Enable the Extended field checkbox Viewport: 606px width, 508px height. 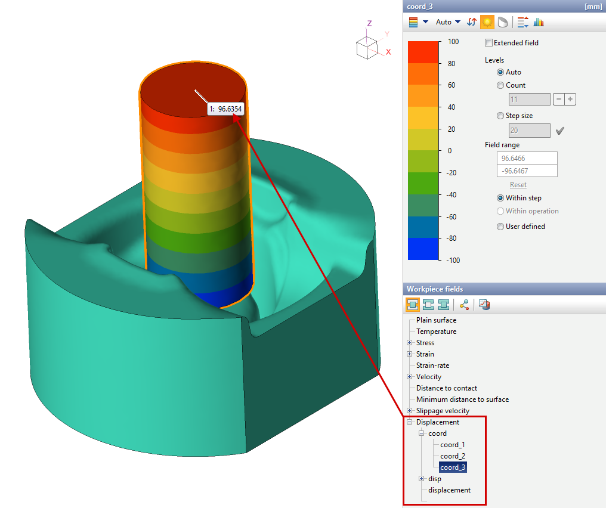point(489,43)
